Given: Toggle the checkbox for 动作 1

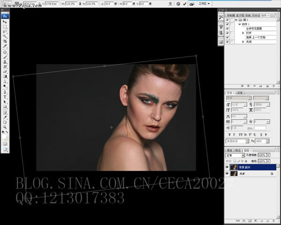Looking at the screenshot, I should (227, 24).
